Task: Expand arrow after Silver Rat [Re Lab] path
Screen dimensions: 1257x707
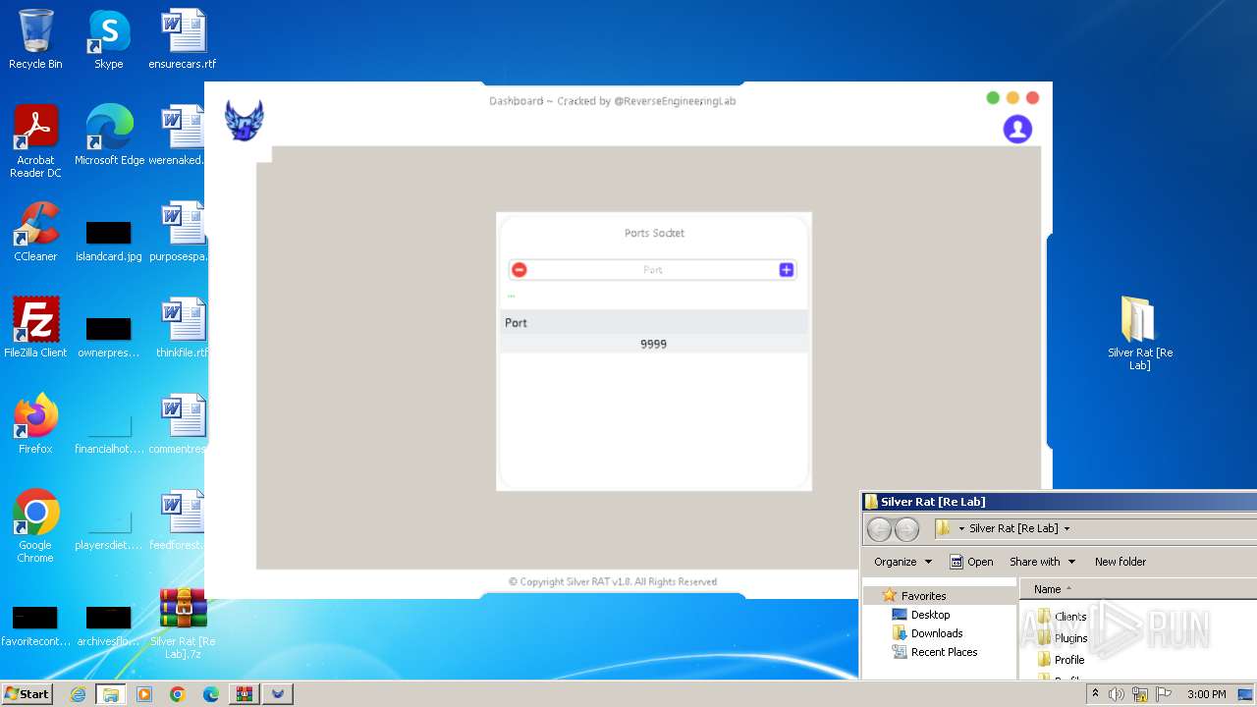Action: [x=1066, y=528]
